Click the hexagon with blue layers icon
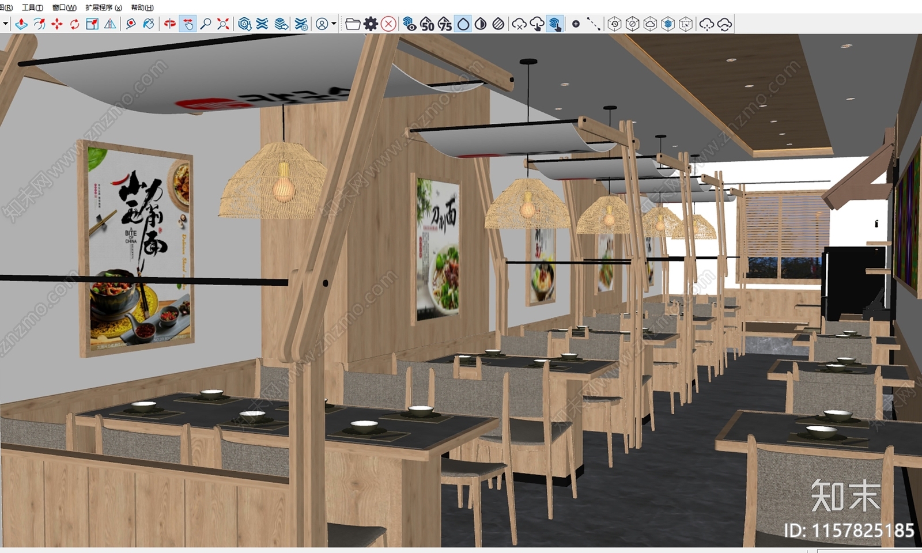 [668, 24]
